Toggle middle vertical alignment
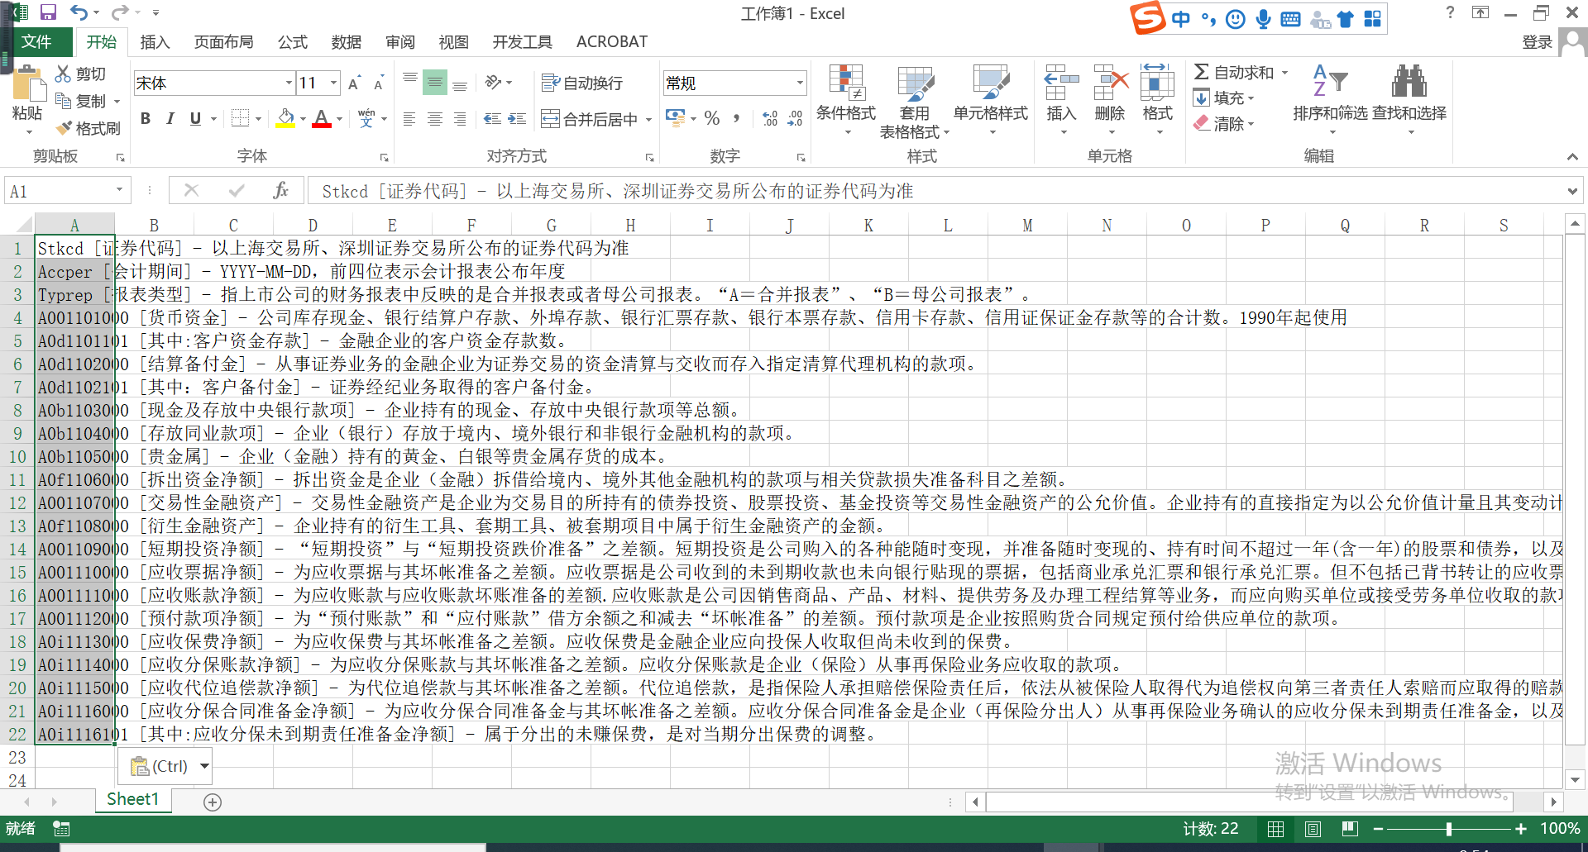Viewport: 1588px width, 852px height. click(435, 82)
